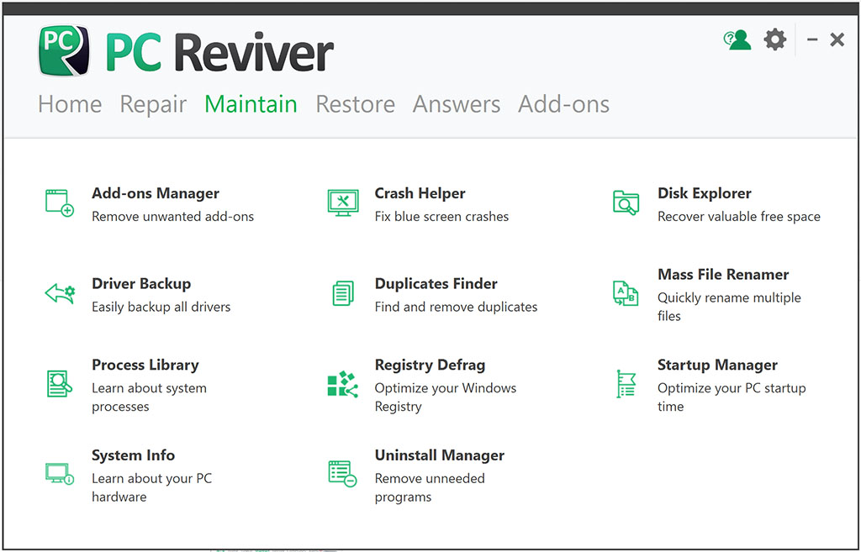The image size is (861, 552).
Task: Open Startup Manager title link
Action: pyautogui.click(x=718, y=365)
